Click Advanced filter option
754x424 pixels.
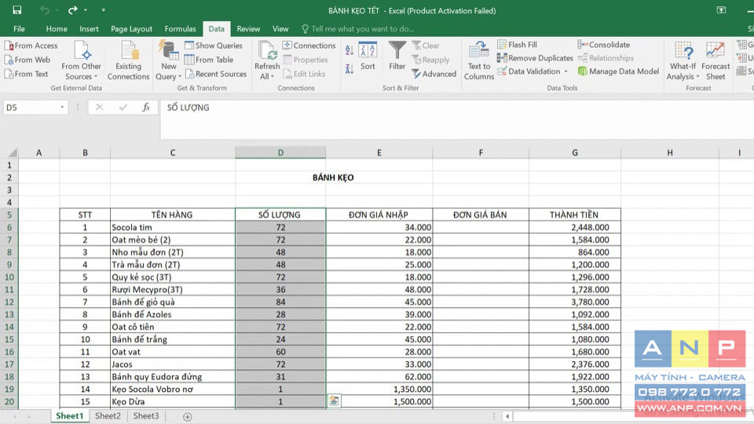(x=434, y=74)
